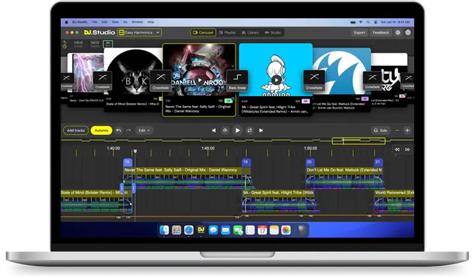474x278 pixels.
Task: Switch to the Carousel view tab
Action: pos(203,33)
